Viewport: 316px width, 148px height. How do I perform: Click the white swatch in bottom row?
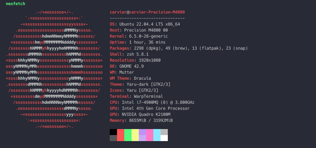(164, 138)
